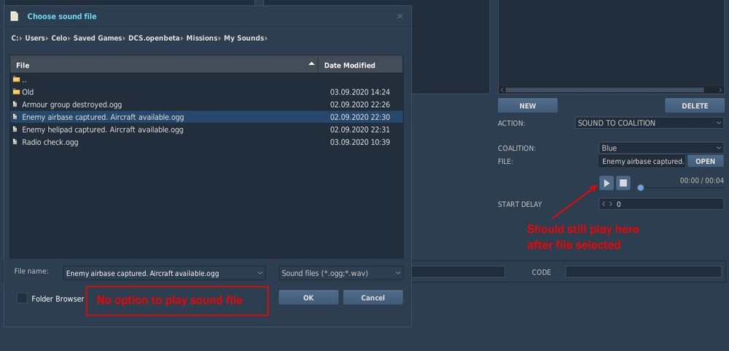Select Armour group destroyed.ogg file
This screenshot has width=729, height=351.
click(x=206, y=104)
